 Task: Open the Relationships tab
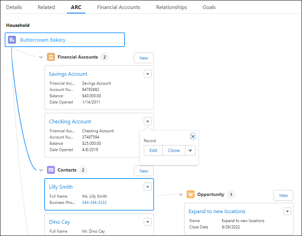[x=171, y=7]
